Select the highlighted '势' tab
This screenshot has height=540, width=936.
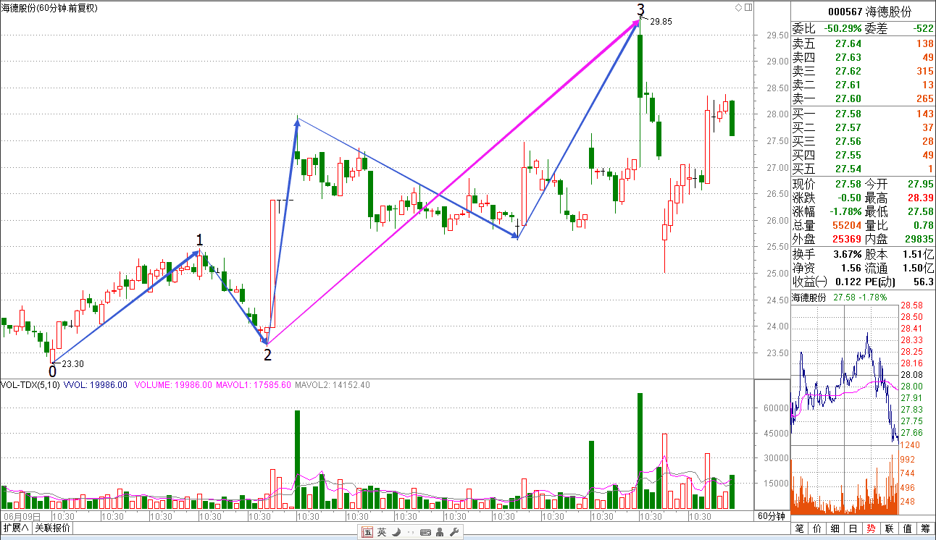click(872, 529)
